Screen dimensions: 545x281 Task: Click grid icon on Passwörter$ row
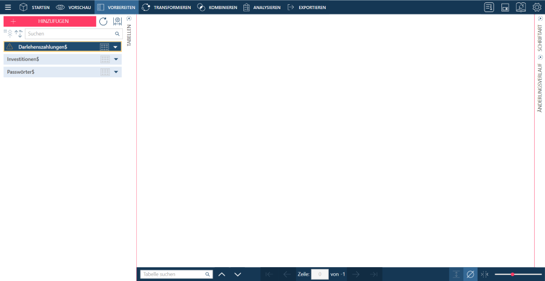click(x=105, y=72)
